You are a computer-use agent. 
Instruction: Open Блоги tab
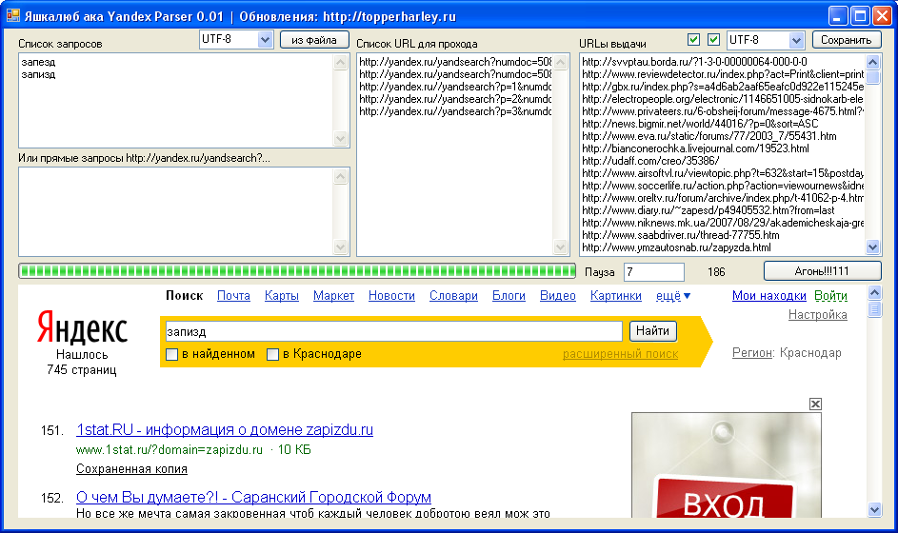tap(509, 295)
